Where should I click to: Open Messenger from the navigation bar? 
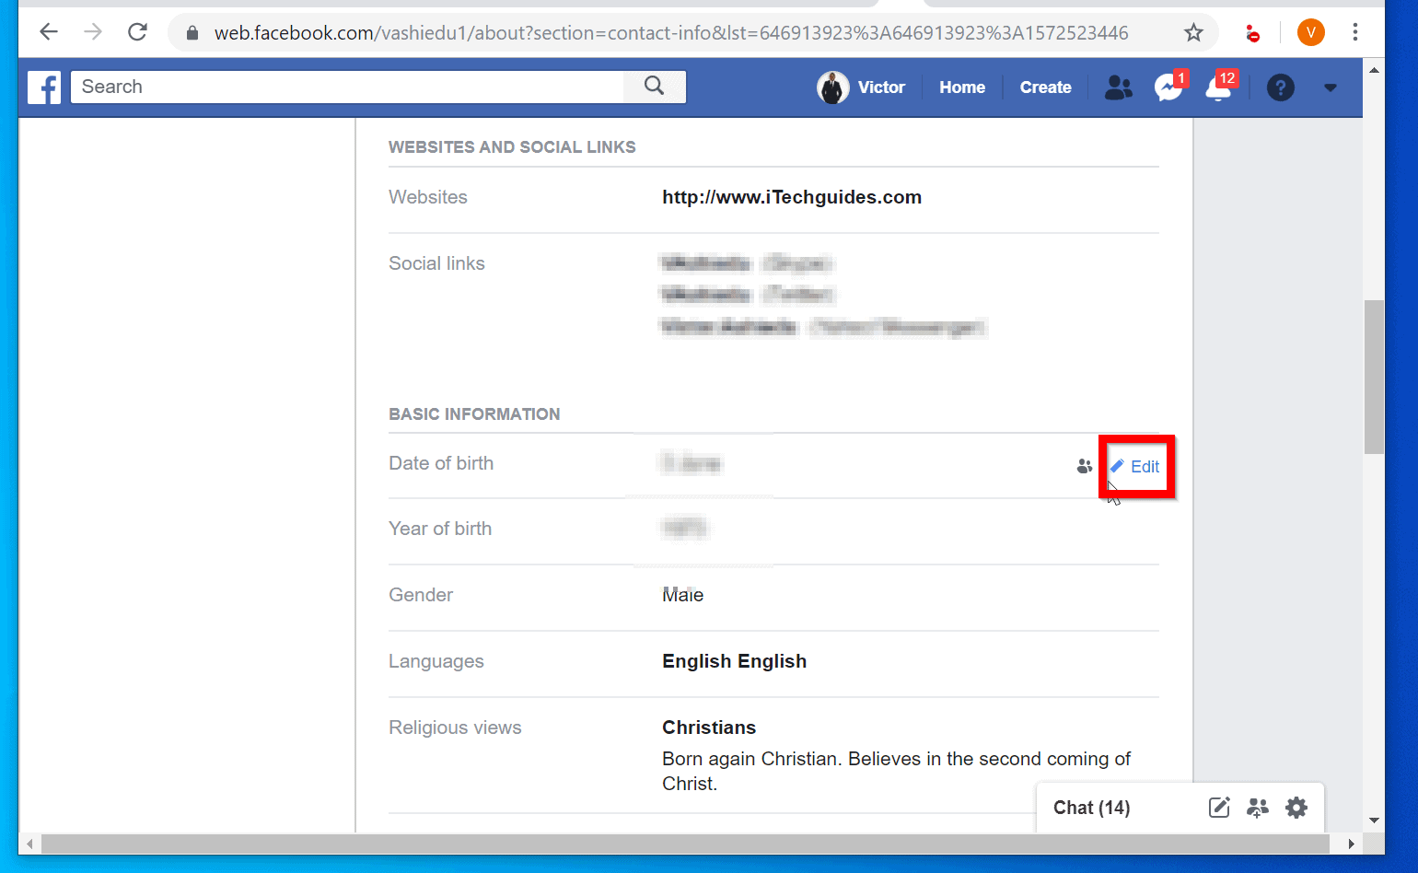coord(1168,87)
